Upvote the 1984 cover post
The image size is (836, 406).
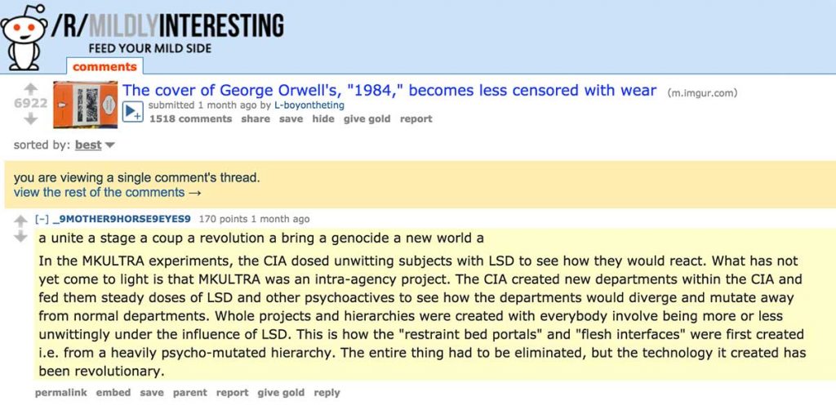pyautogui.click(x=31, y=88)
